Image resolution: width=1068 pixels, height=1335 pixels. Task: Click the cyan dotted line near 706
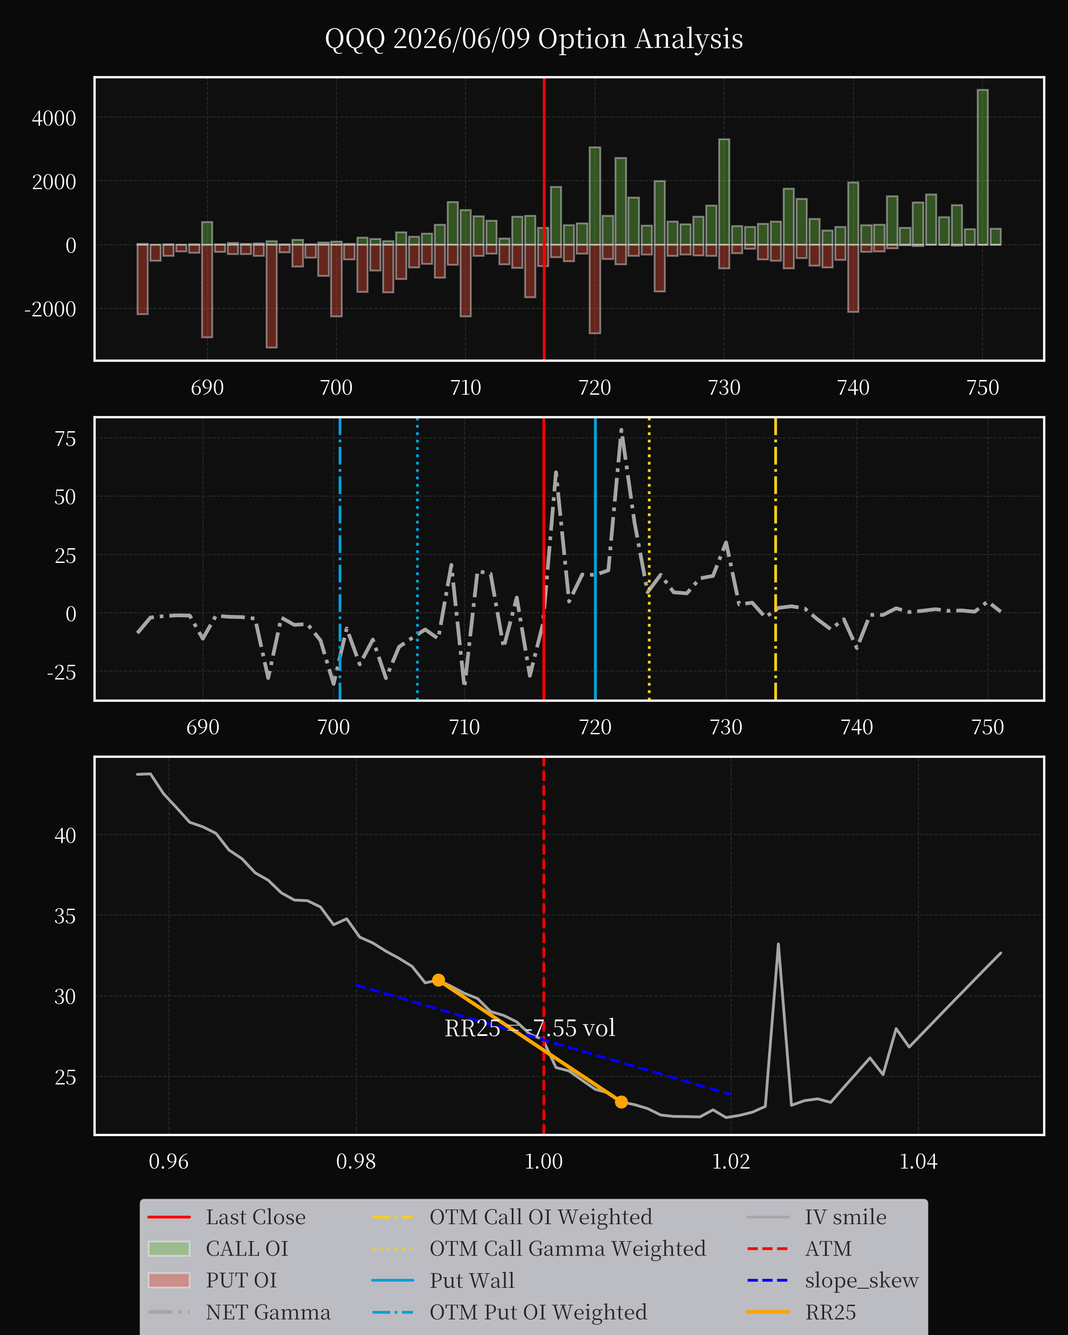[417, 558]
